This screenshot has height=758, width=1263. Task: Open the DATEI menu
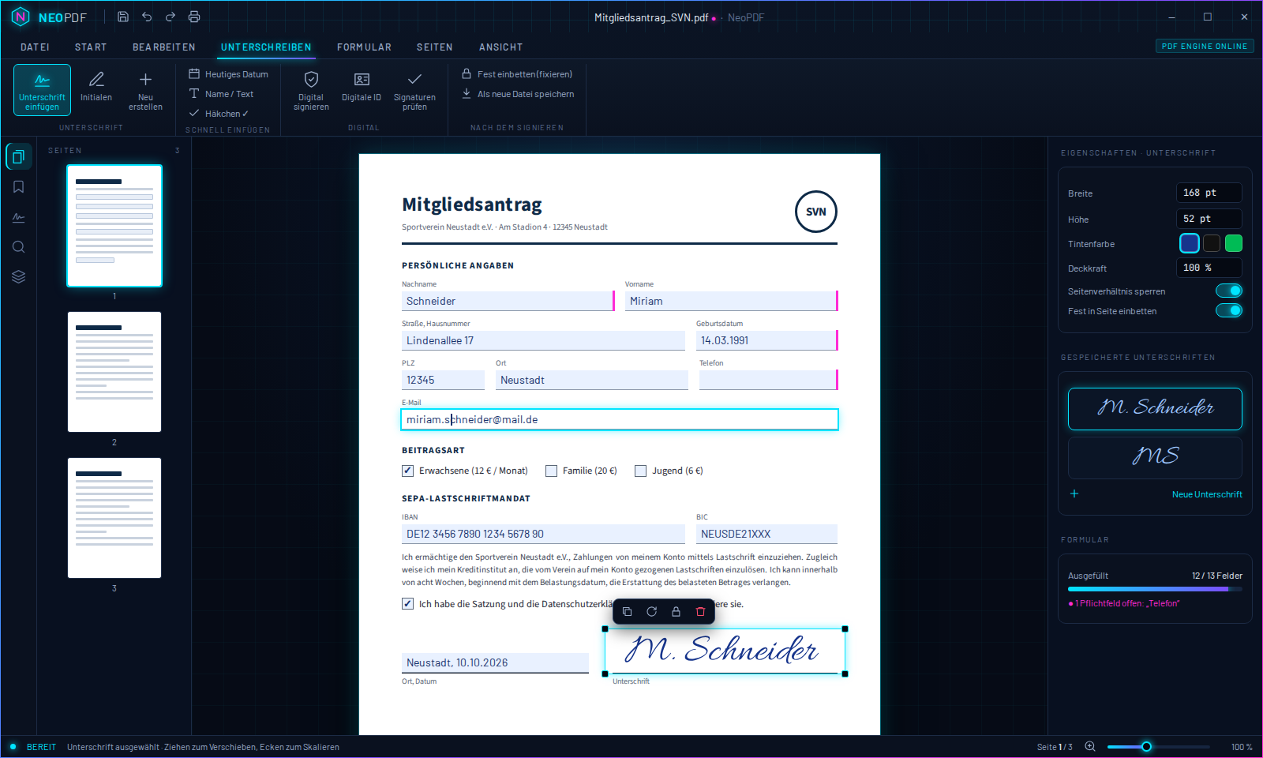(x=35, y=47)
